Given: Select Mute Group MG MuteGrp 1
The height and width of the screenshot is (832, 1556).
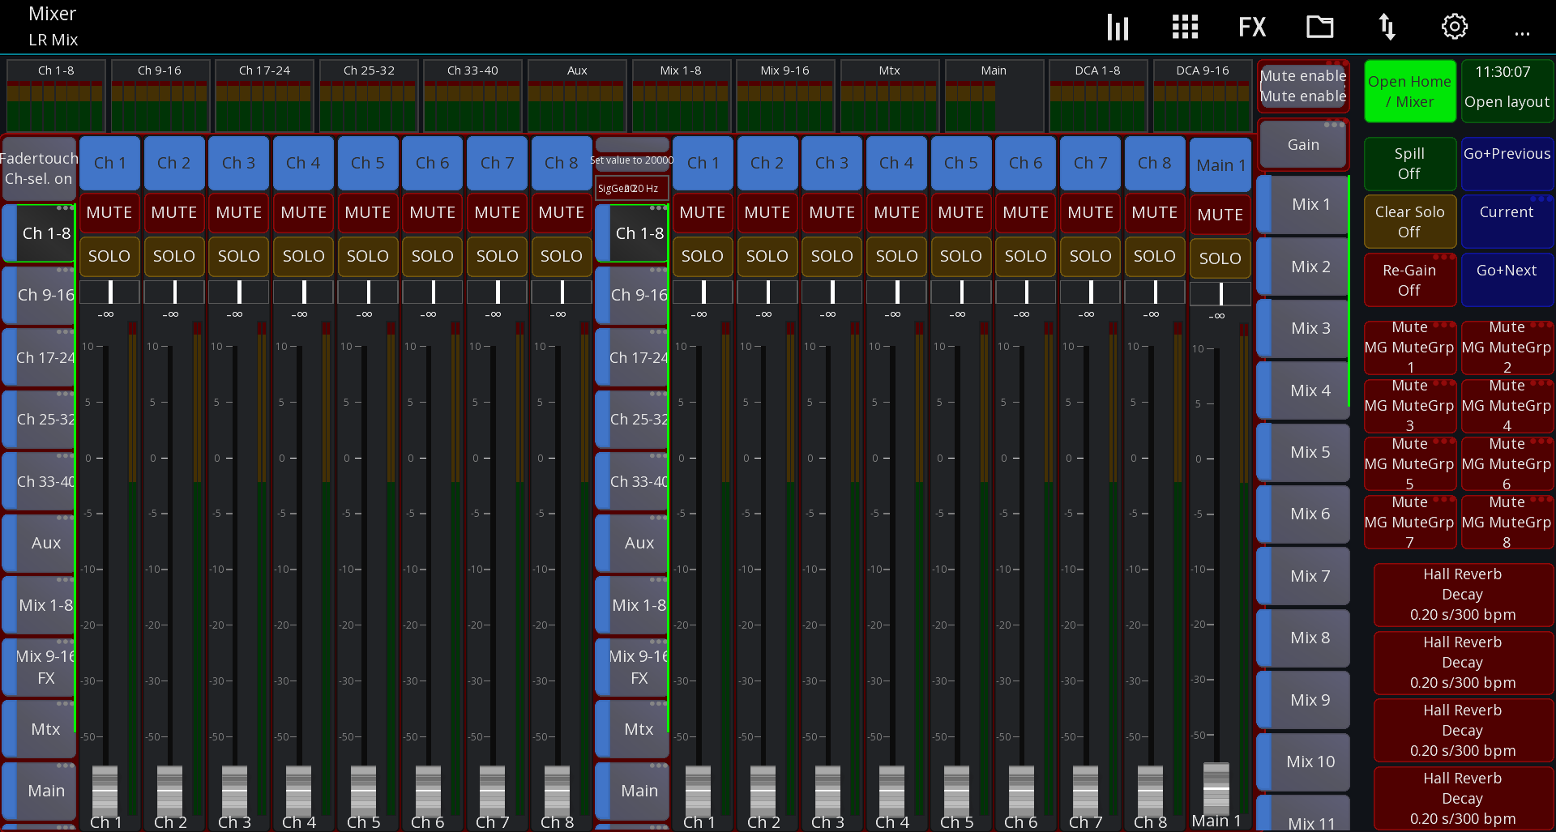Looking at the screenshot, I should pos(1410,347).
